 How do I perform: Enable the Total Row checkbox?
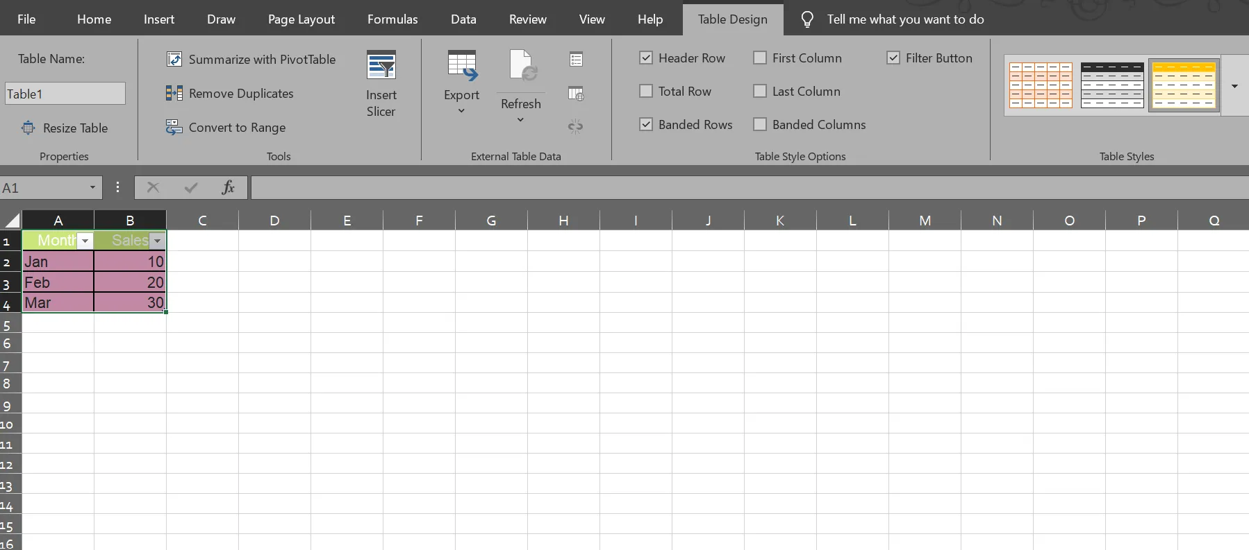(x=646, y=91)
